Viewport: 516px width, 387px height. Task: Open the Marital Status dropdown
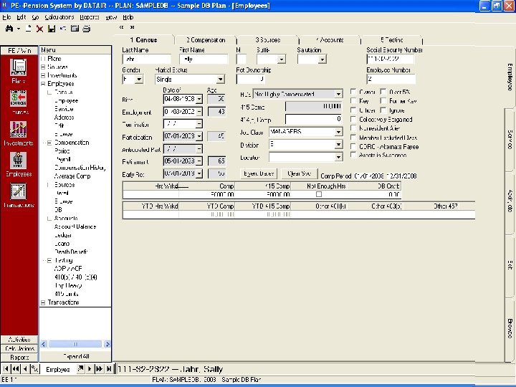point(220,80)
